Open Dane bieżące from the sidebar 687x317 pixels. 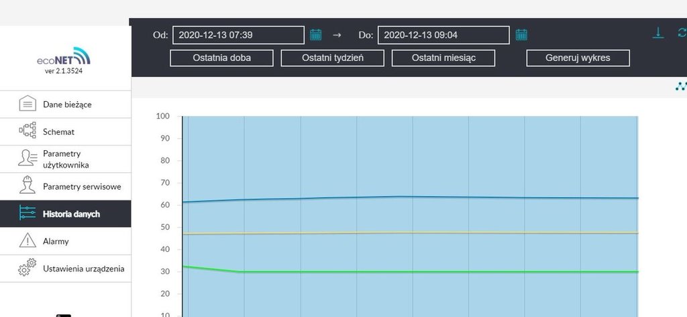point(66,105)
